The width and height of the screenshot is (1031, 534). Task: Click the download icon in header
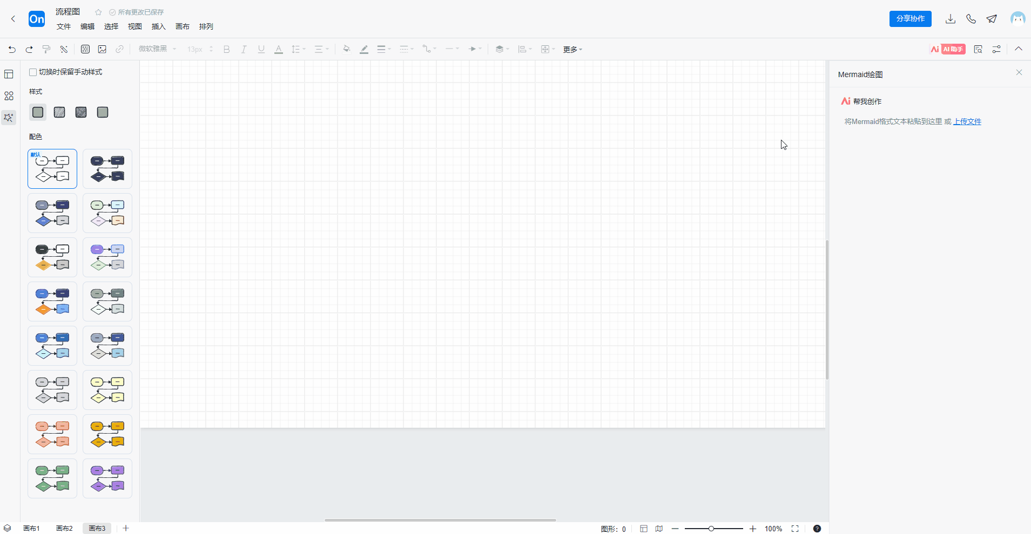[951, 19]
